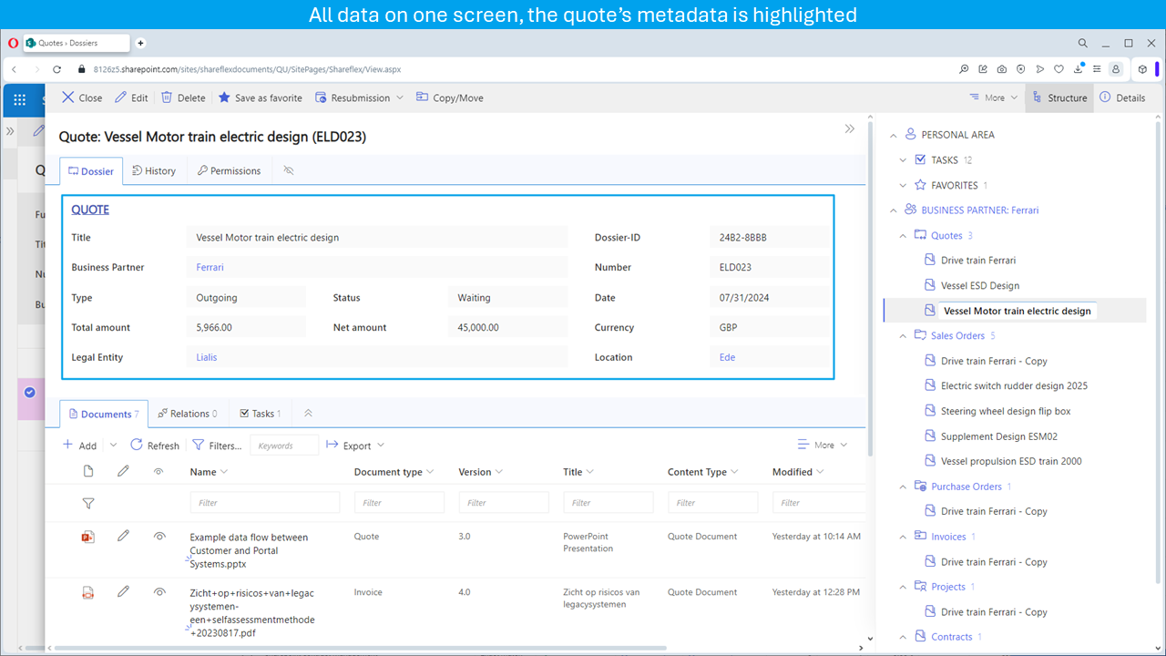Open Opera easy setup sliders icon
Viewport: 1166px width, 656px height.
[1097, 69]
